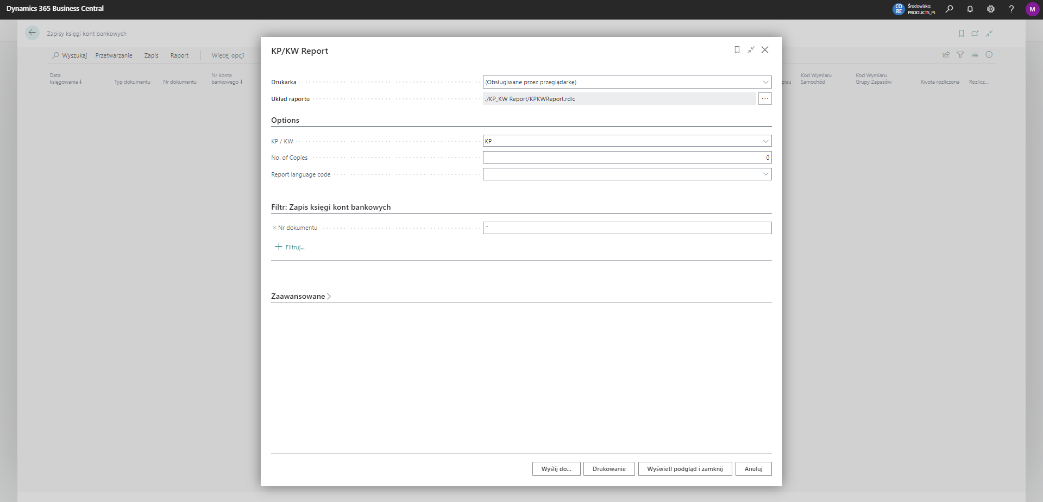
Task: Click the bookmark icon in the report dialog
Action: click(x=737, y=50)
